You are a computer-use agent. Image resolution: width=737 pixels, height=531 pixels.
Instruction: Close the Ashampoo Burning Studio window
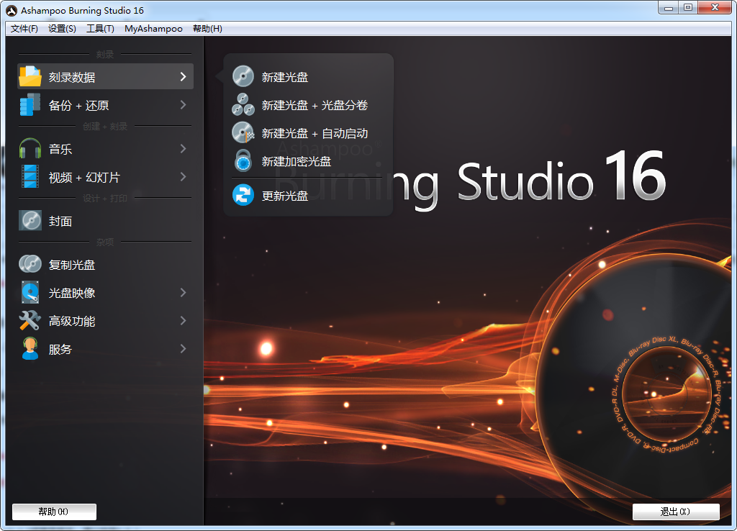click(x=715, y=7)
